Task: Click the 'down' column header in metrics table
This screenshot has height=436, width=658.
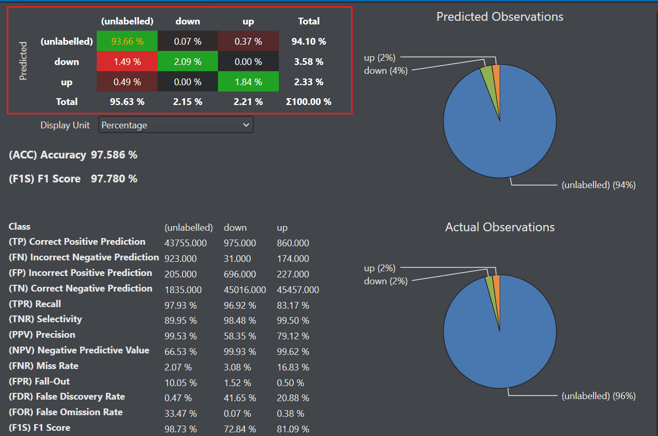Action: pos(235,228)
